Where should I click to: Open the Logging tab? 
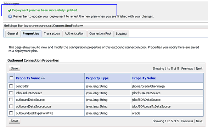[x=121, y=34]
